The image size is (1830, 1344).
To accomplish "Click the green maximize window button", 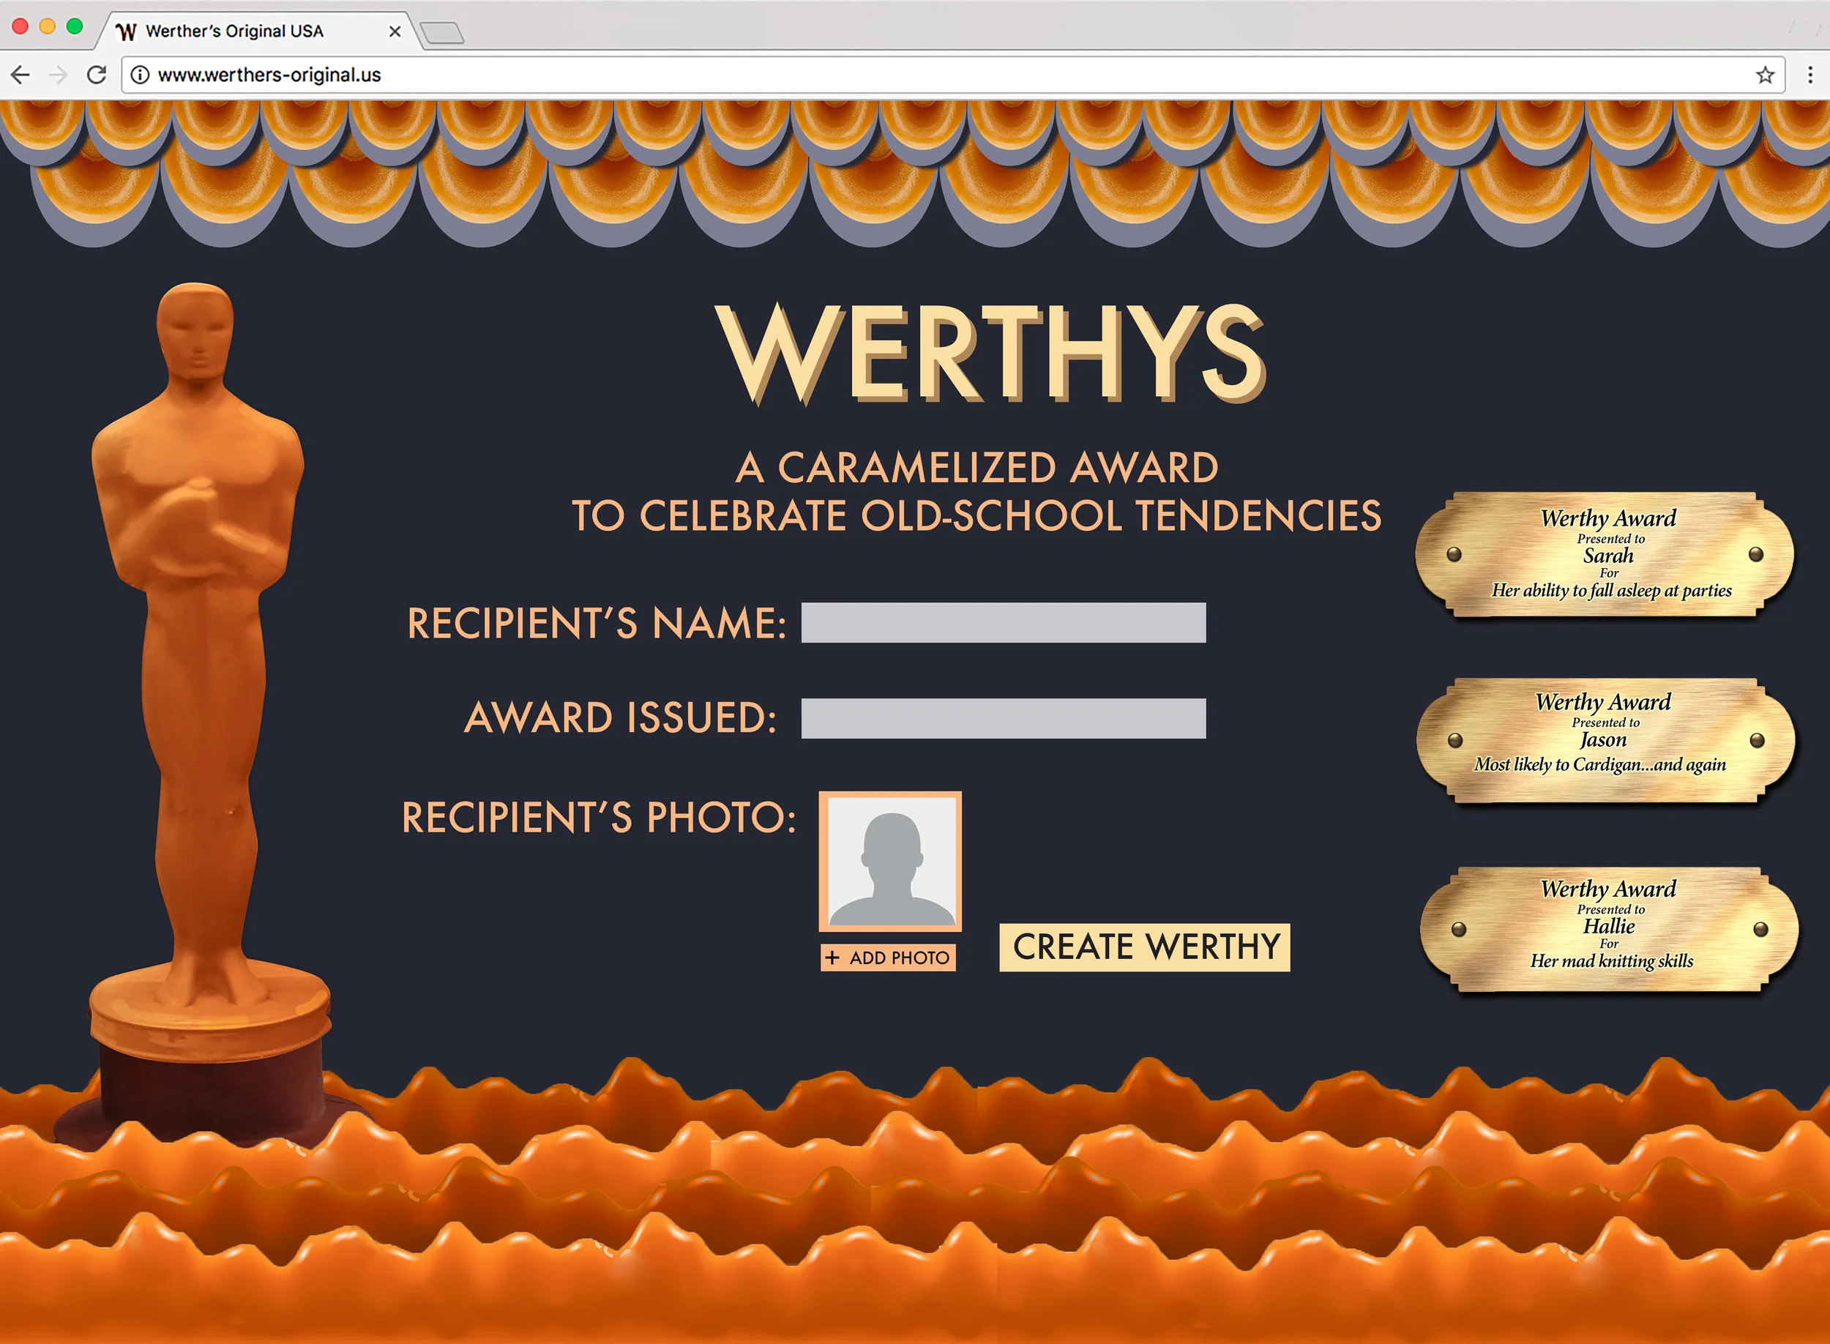I will click(x=74, y=26).
